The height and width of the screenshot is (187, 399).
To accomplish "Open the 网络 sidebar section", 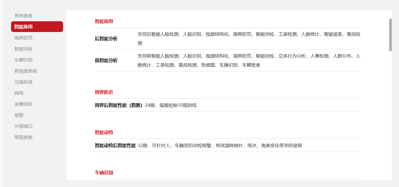I will 19,93.
